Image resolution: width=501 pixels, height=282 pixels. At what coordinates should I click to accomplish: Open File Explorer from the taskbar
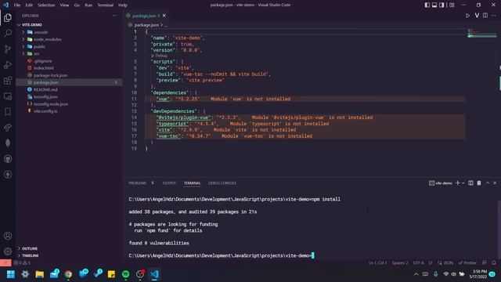pos(40,274)
